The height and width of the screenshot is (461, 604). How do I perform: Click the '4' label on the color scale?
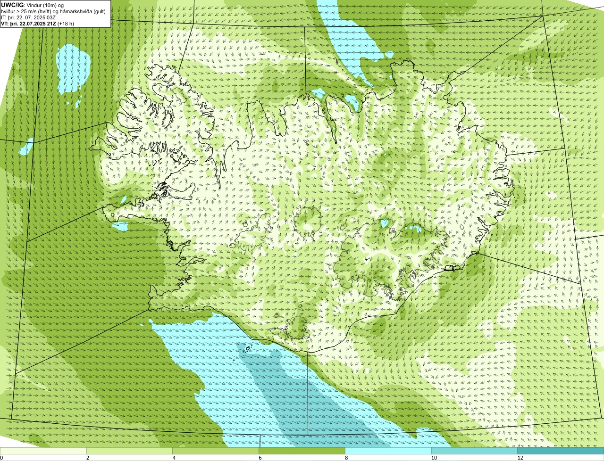pos(174,458)
